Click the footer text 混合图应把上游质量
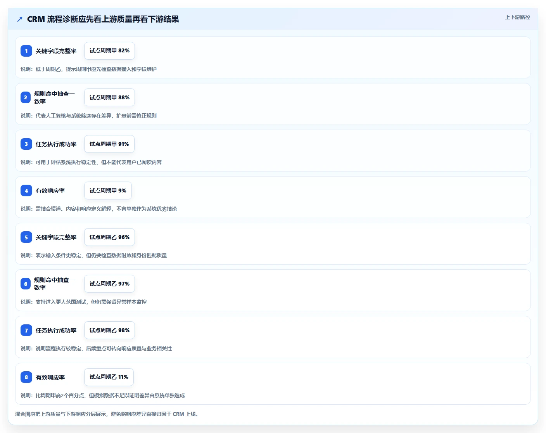Image resolution: width=546 pixels, height=433 pixels. pyautogui.click(x=107, y=414)
